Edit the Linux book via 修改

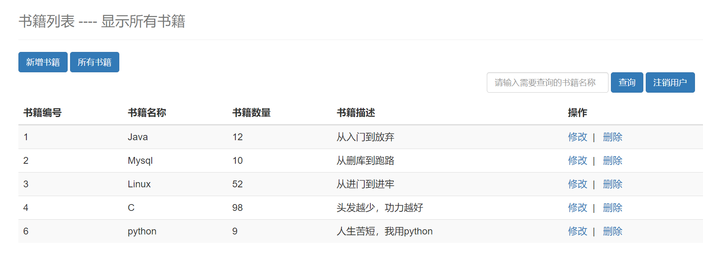(577, 184)
